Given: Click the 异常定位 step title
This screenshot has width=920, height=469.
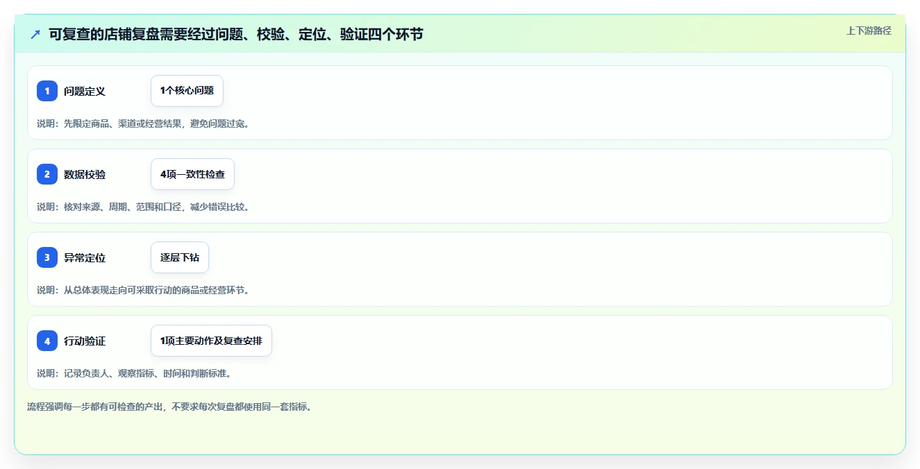Looking at the screenshot, I should (x=85, y=257).
